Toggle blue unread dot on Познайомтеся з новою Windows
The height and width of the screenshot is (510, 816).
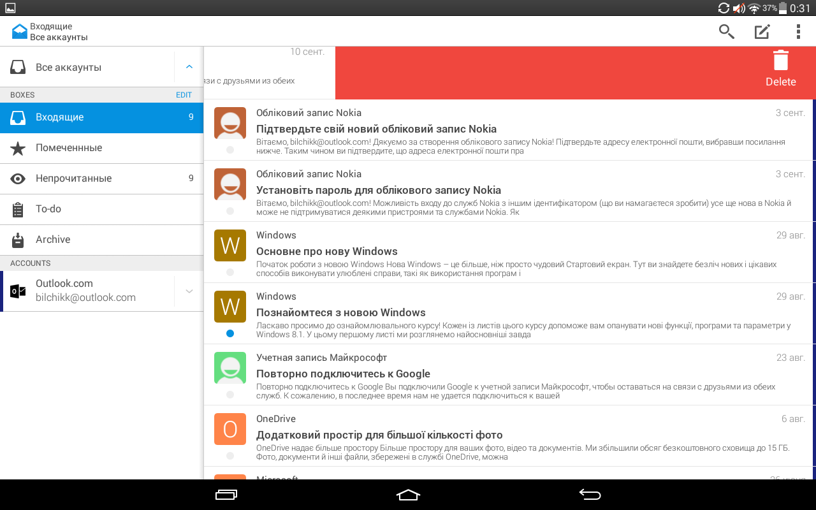click(230, 333)
